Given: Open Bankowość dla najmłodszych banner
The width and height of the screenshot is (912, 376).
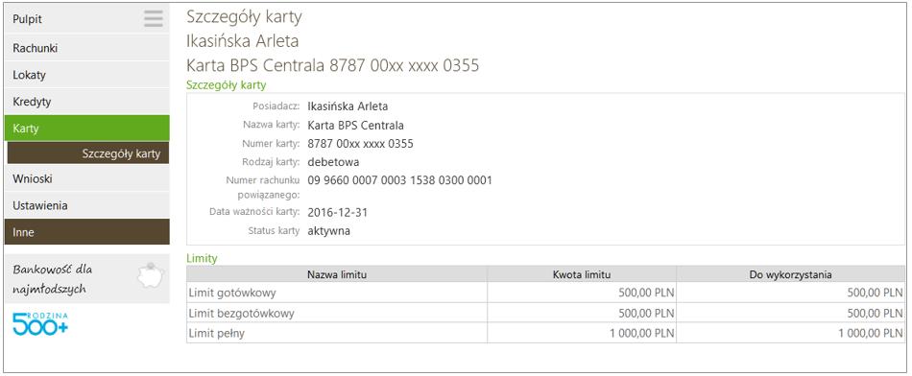Looking at the screenshot, I should 86,278.
